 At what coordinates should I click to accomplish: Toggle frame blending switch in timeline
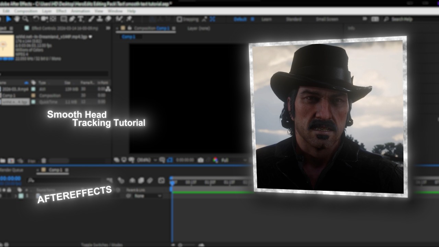click(x=141, y=180)
